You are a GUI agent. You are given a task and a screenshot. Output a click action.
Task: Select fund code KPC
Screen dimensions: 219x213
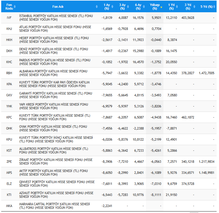coord(9,117)
